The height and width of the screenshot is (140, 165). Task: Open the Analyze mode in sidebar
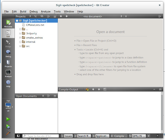click(8, 73)
